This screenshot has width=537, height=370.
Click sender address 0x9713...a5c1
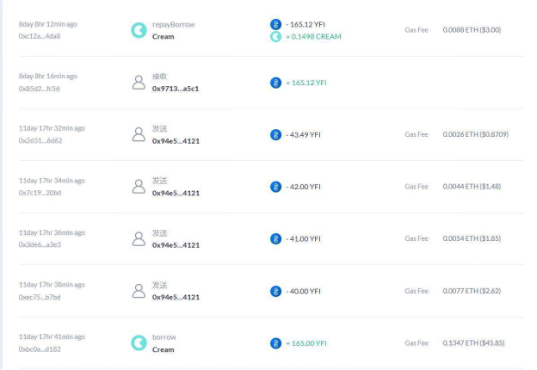176,89
